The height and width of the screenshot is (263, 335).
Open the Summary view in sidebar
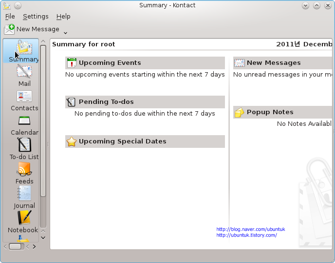point(21,51)
